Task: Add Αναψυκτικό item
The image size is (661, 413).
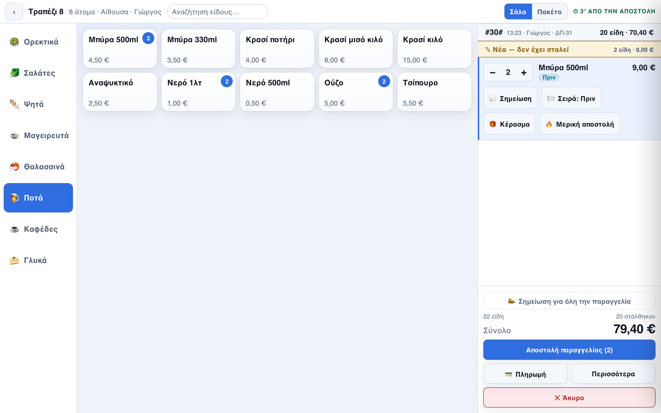Action: click(x=120, y=92)
